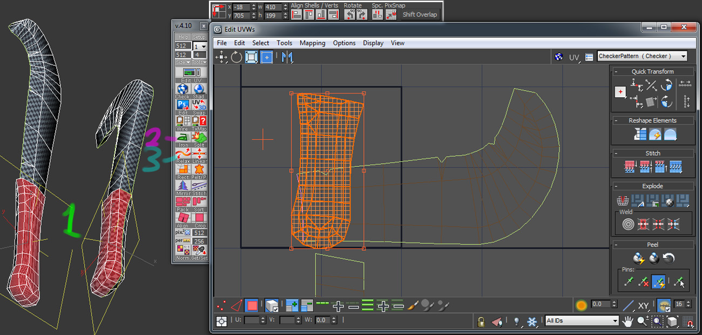Click the Help button
702x335 pixels.
coord(183,37)
